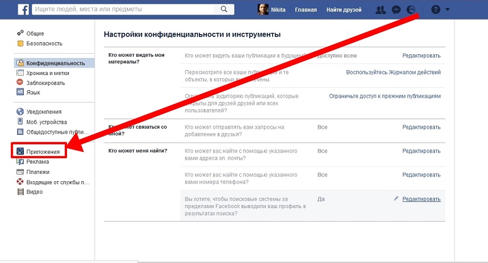Screen dimensions: 488x263
Task: Click Nikita profile picture thumbnail
Action: click(x=263, y=9)
